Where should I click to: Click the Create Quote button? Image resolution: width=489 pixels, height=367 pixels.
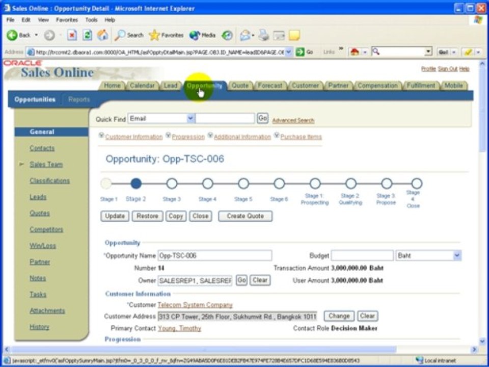pos(246,216)
